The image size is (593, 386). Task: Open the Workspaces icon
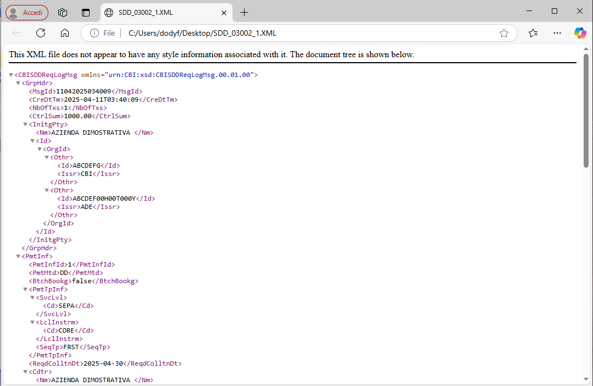(x=63, y=12)
